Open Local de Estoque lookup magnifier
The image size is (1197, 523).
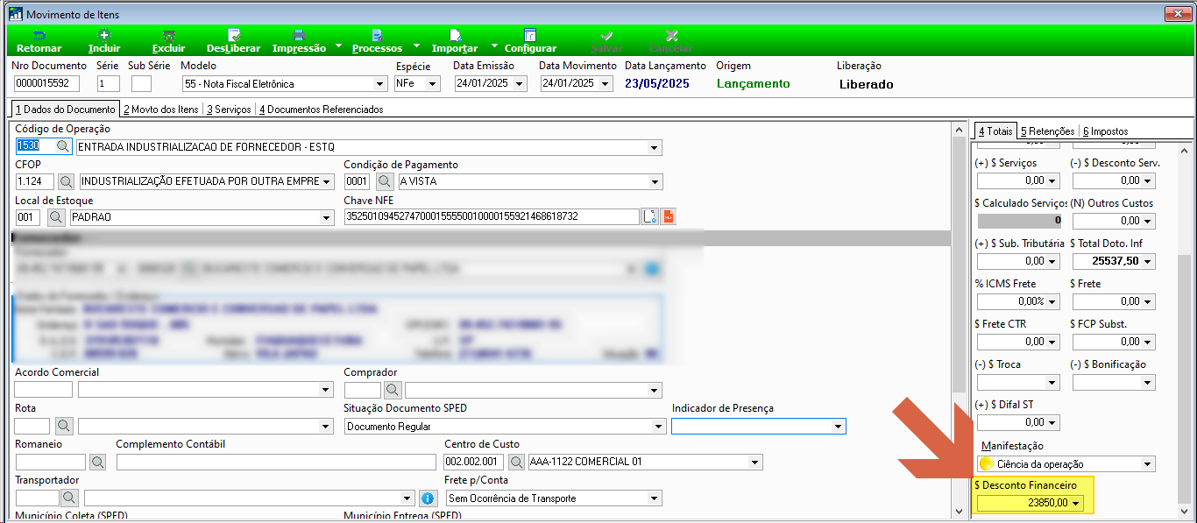56,216
